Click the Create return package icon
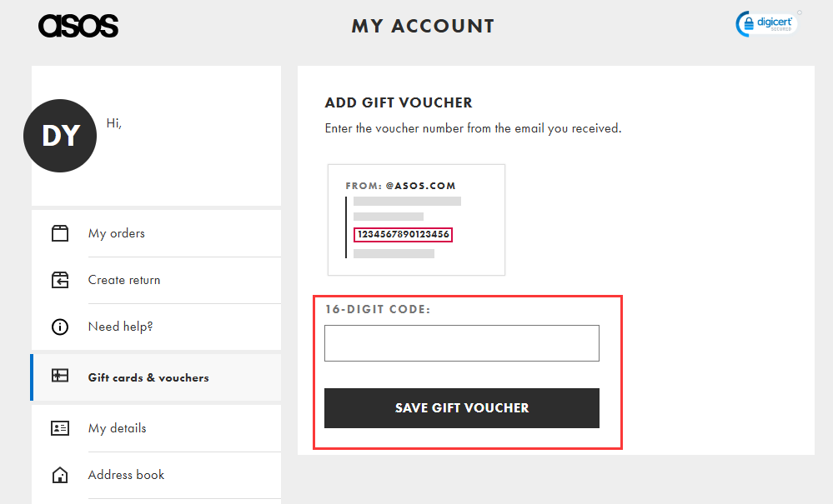The width and height of the screenshot is (833, 504). tap(60, 280)
